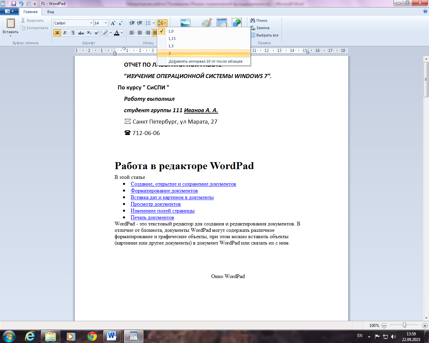Switch to the Главная ribbon tab
This screenshot has height=343, width=429.
pyautogui.click(x=30, y=12)
